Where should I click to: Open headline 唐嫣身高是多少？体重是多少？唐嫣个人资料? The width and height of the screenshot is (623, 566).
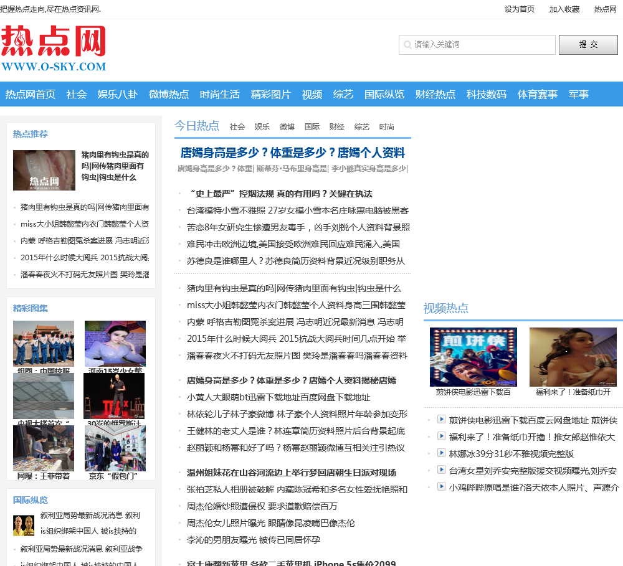click(x=292, y=153)
